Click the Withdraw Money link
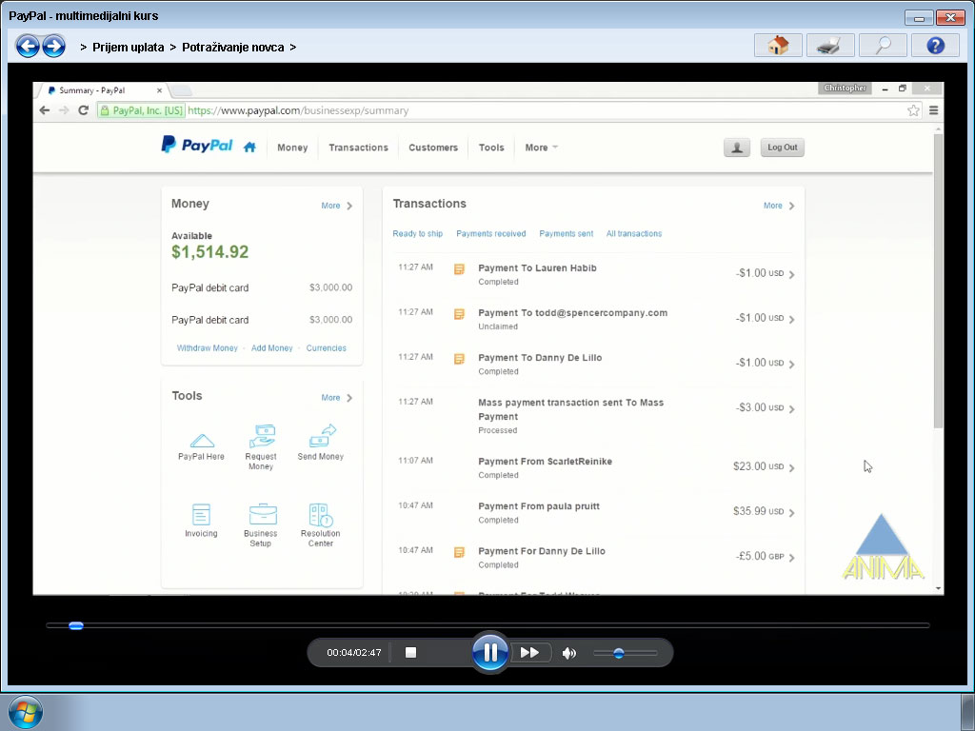975x731 pixels. [207, 347]
